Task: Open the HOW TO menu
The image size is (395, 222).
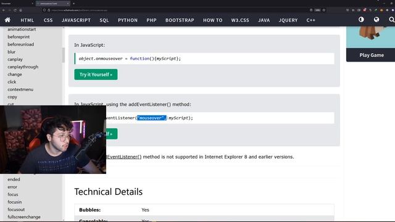Action: pyautogui.click(x=212, y=20)
